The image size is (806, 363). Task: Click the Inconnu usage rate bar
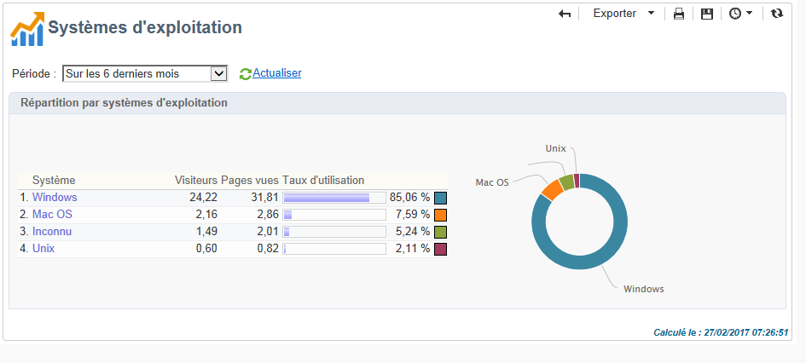click(334, 232)
